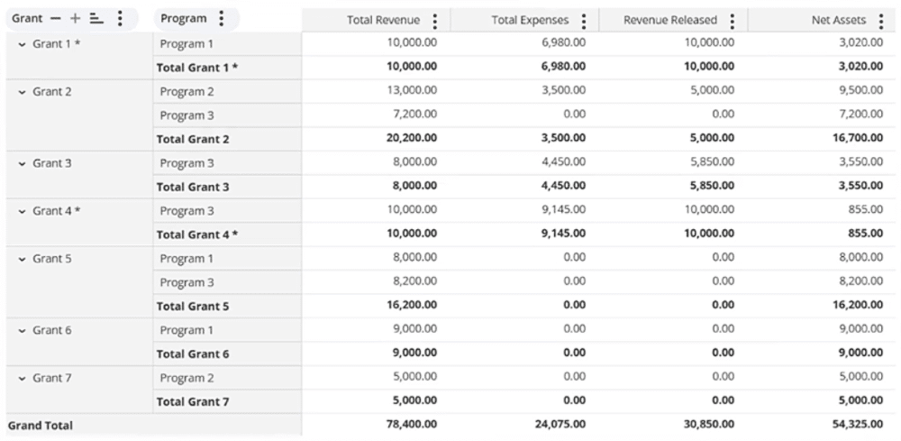Viewport: 901px width, 441px height.
Task: Click the 54,325.00 grand total net assets
Action: click(858, 425)
